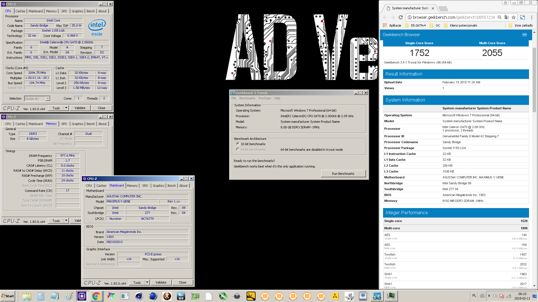This screenshot has height=302, width=538.
Task: Click the taskbar clock showing 00:10
Action: 522,296
